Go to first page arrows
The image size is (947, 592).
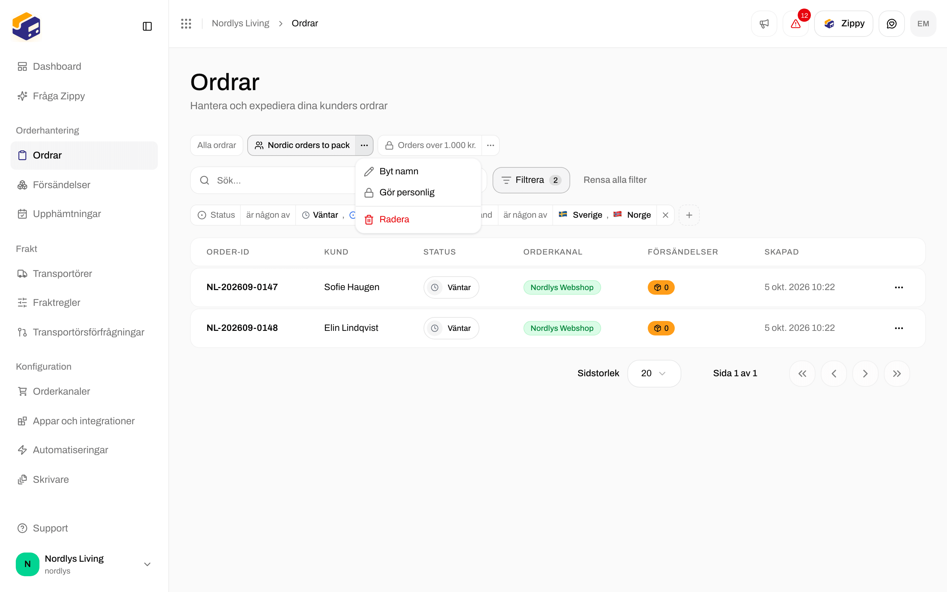(x=802, y=374)
